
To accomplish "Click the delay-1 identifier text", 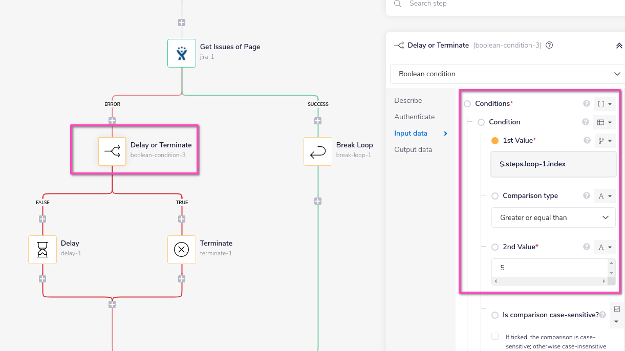I will [71, 253].
